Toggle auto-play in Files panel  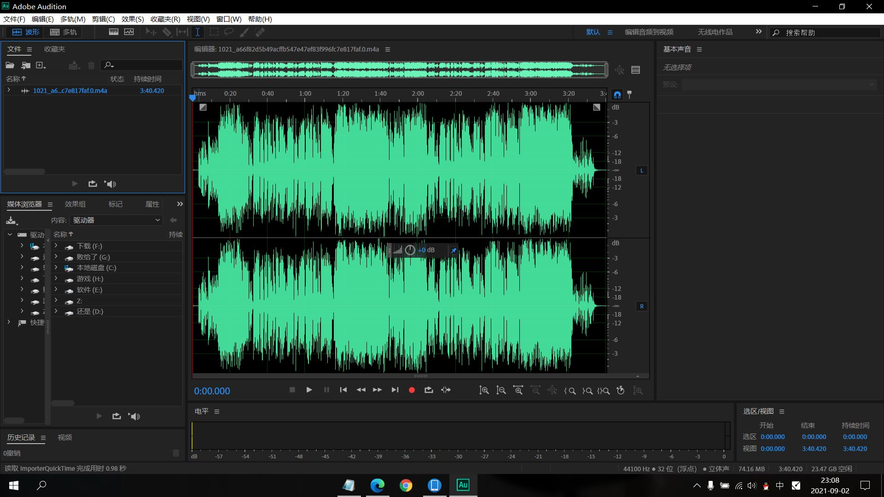tap(110, 184)
